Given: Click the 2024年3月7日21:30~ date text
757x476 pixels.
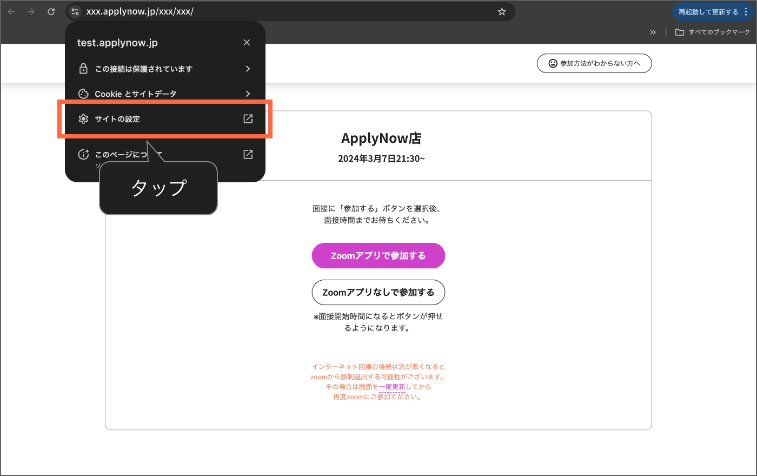Looking at the screenshot, I should coord(381,158).
